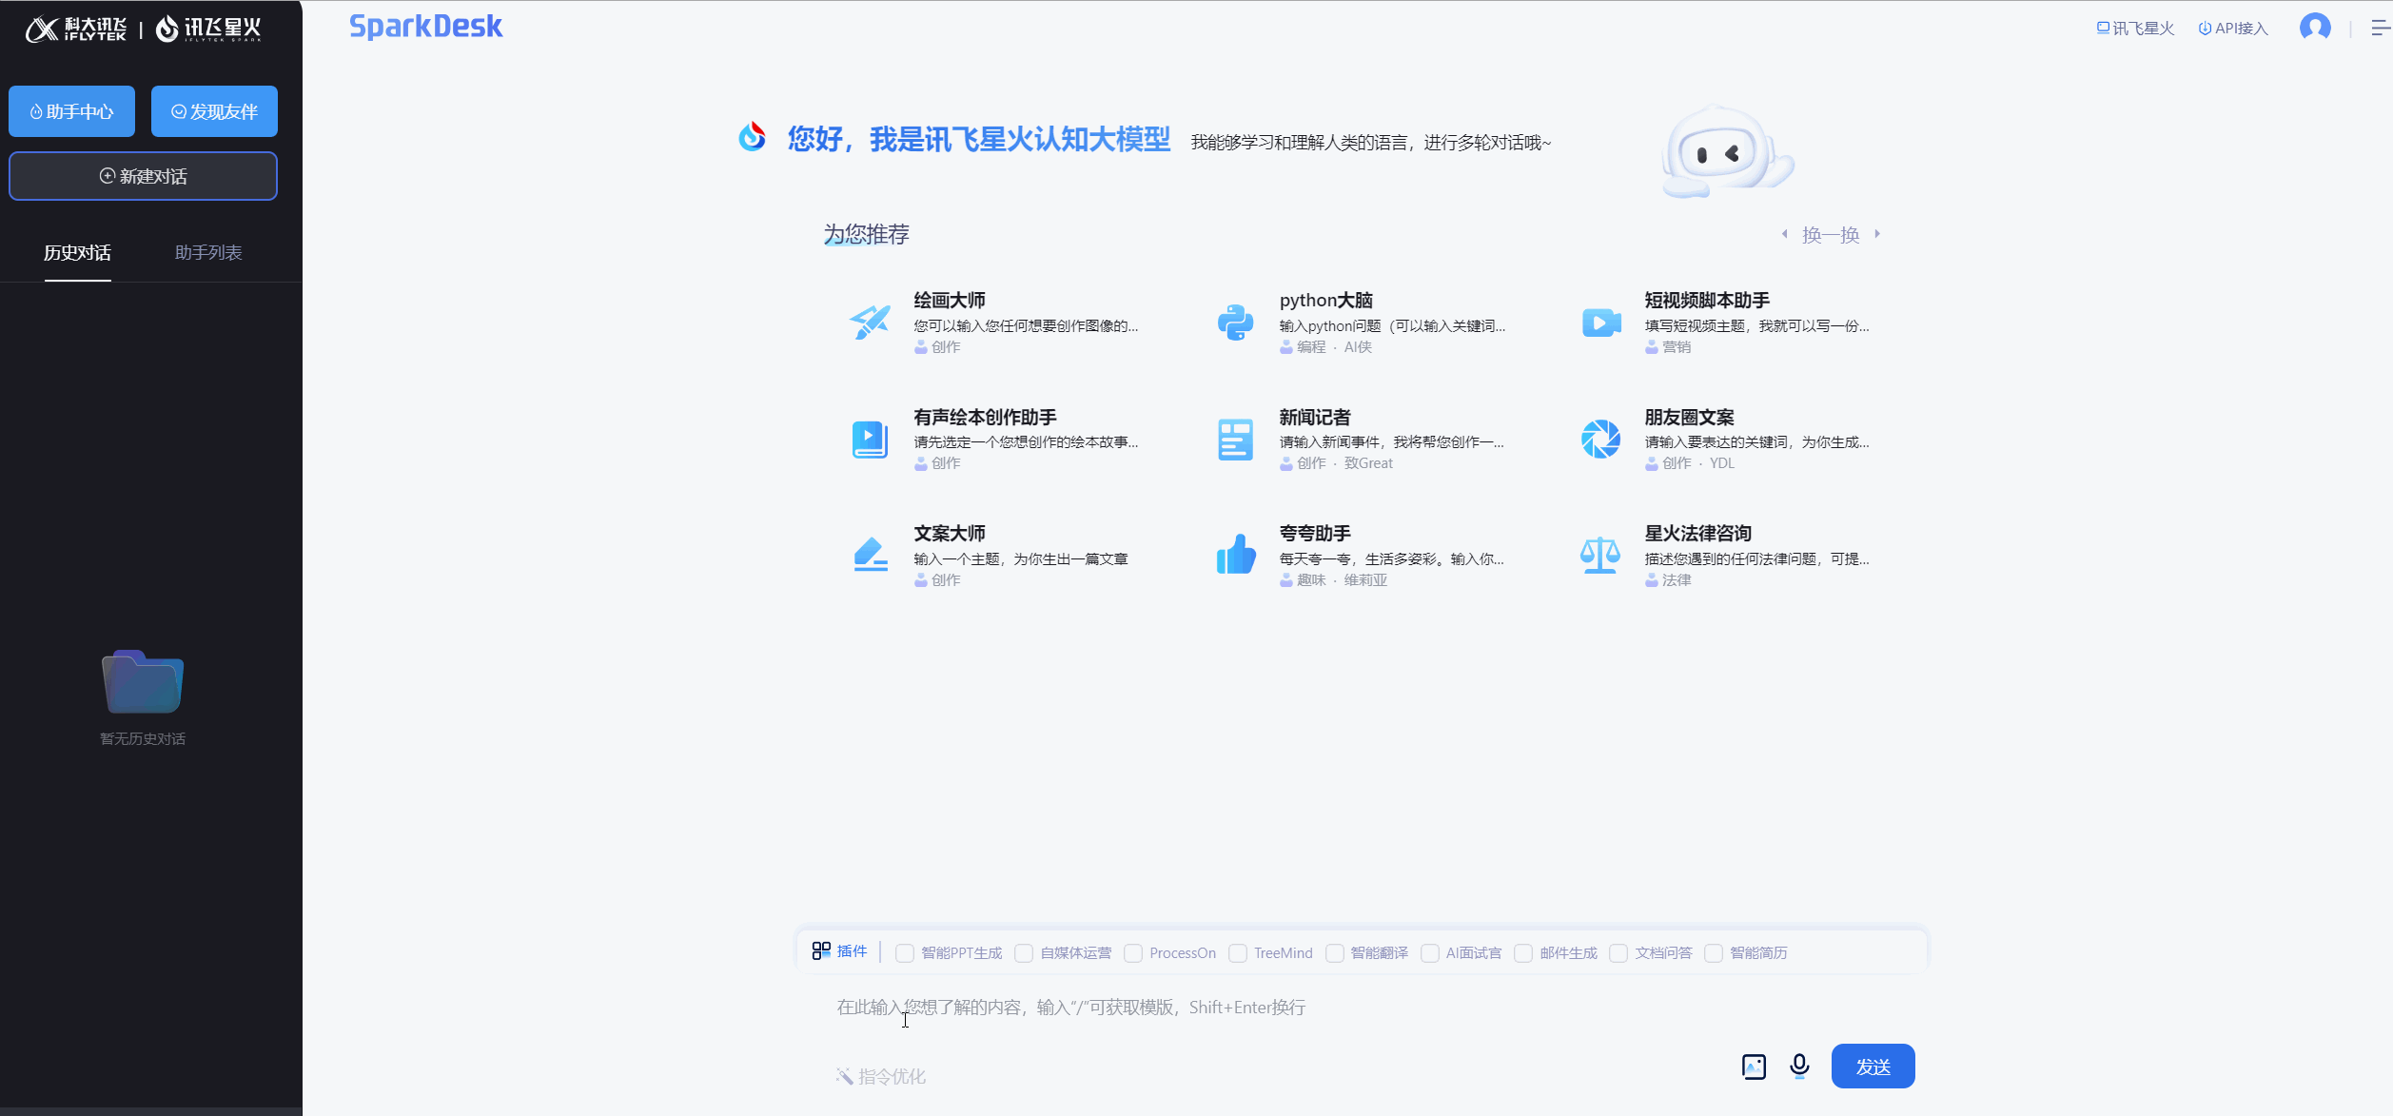
Task: Click the 文案大师 pen icon
Action: (870, 556)
